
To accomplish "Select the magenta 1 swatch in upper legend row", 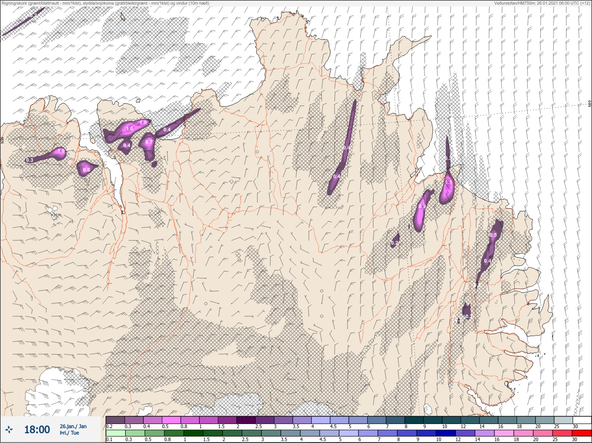I will [209, 420].
